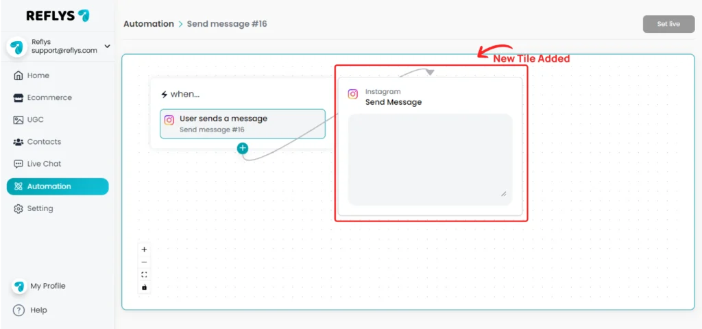702x329 pixels.
Task: Click the Instagram label in new tile
Action: [x=383, y=92]
